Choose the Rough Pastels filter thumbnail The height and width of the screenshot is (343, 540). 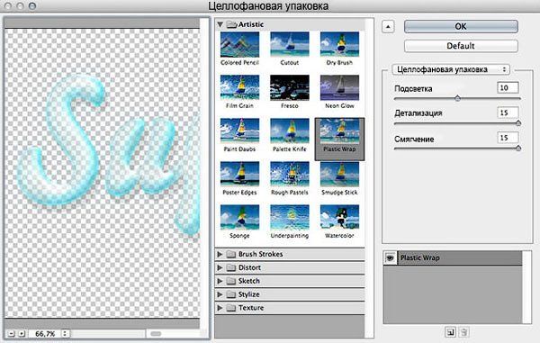(x=290, y=175)
